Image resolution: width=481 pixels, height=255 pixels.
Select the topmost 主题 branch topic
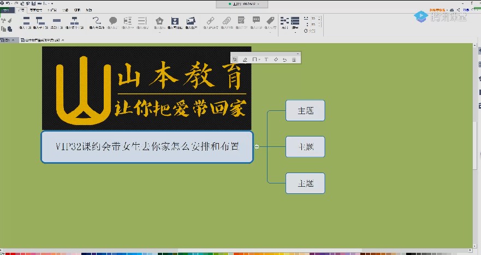pyautogui.click(x=305, y=110)
